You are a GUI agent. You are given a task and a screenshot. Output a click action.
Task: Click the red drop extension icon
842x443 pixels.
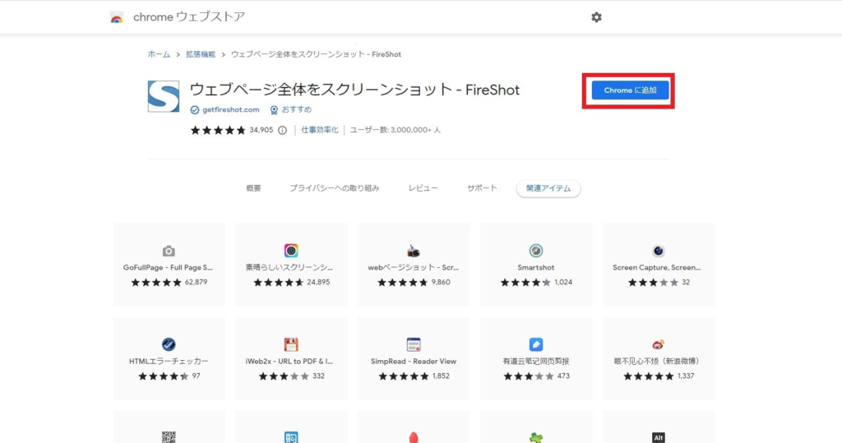(414, 437)
